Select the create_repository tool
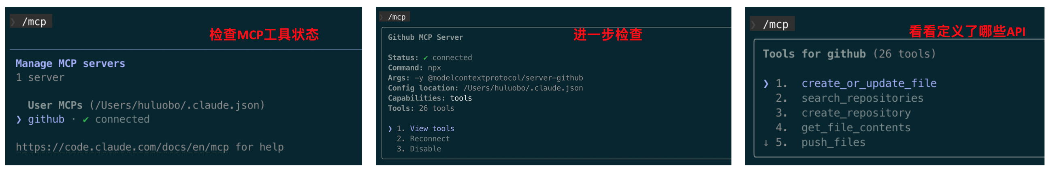1053x171 pixels. coord(855,113)
